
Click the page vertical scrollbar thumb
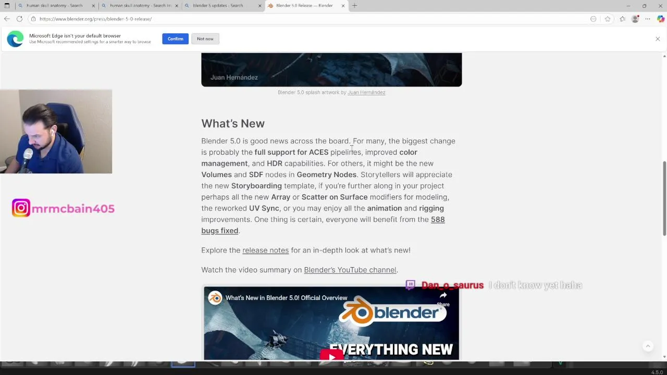664,198
